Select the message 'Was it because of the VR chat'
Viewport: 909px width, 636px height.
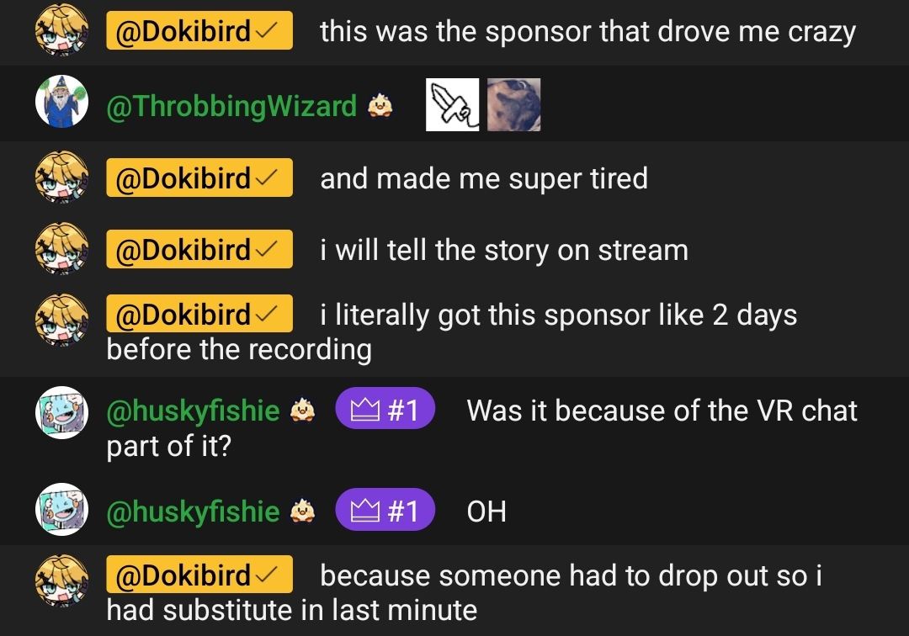tap(662, 411)
